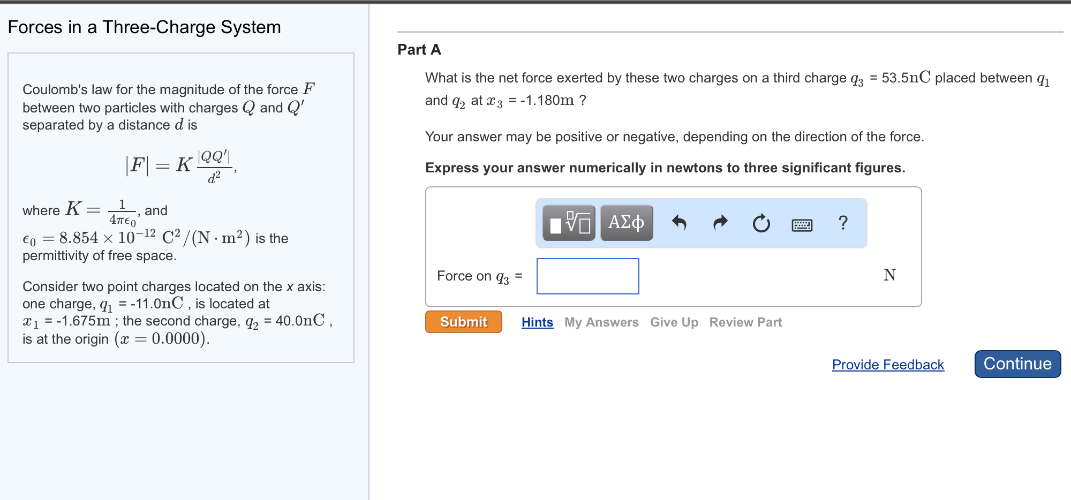Open the math templates button
Image resolution: width=1071 pixels, height=500 pixels.
569,223
